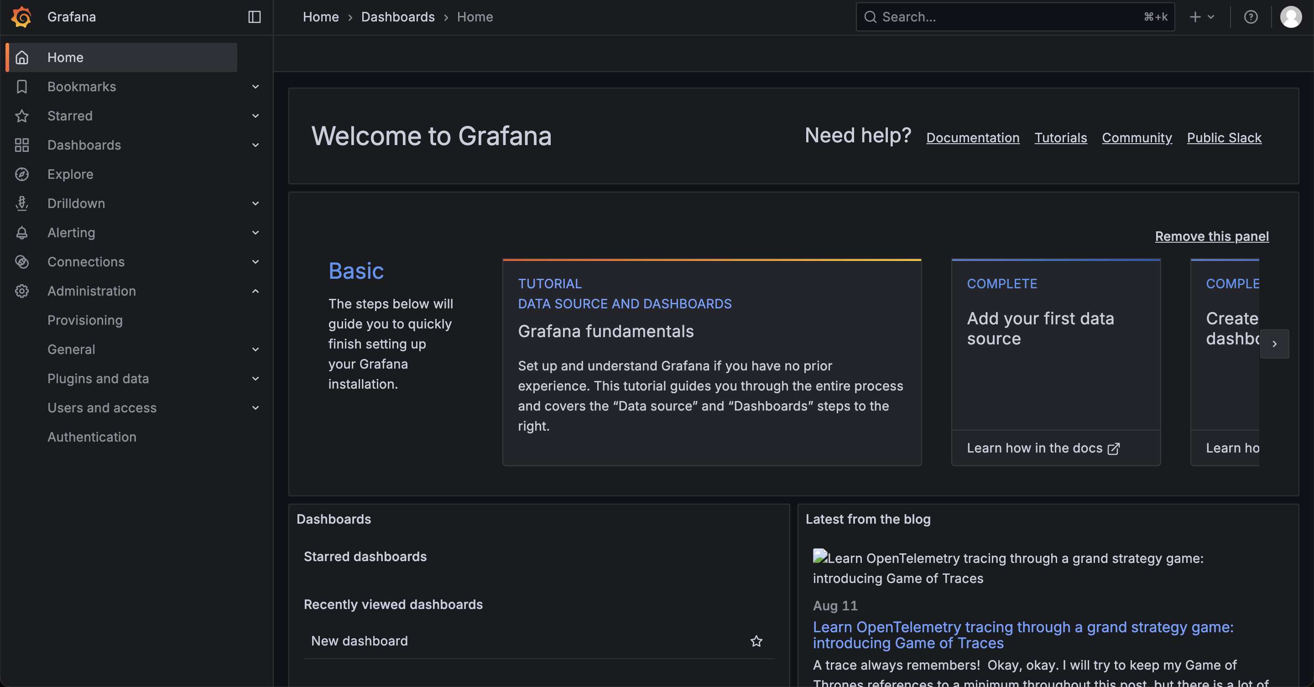Star the New dashboard entry
This screenshot has width=1314, height=687.
(756, 641)
